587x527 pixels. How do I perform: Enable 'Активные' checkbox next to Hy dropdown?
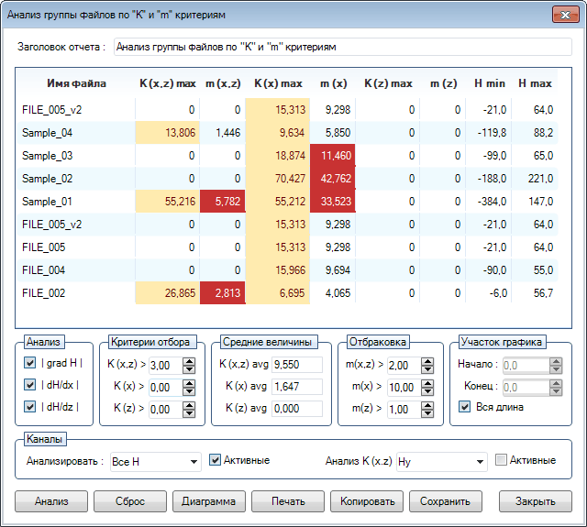[501, 460]
